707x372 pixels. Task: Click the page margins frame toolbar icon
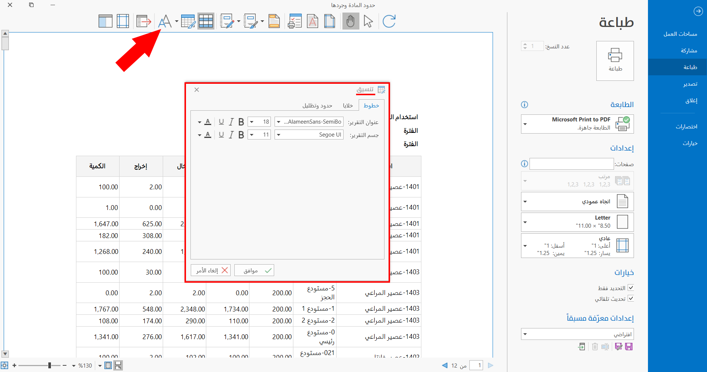(x=123, y=21)
